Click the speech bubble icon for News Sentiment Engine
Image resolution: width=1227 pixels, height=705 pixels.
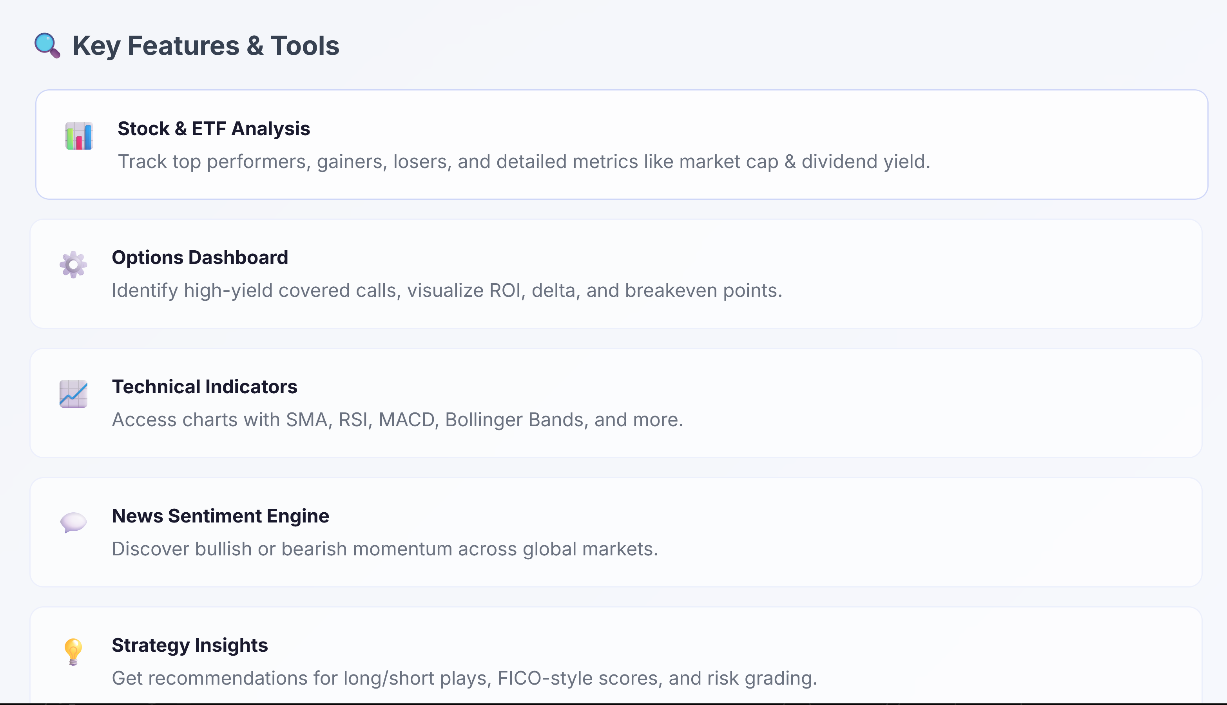point(73,522)
